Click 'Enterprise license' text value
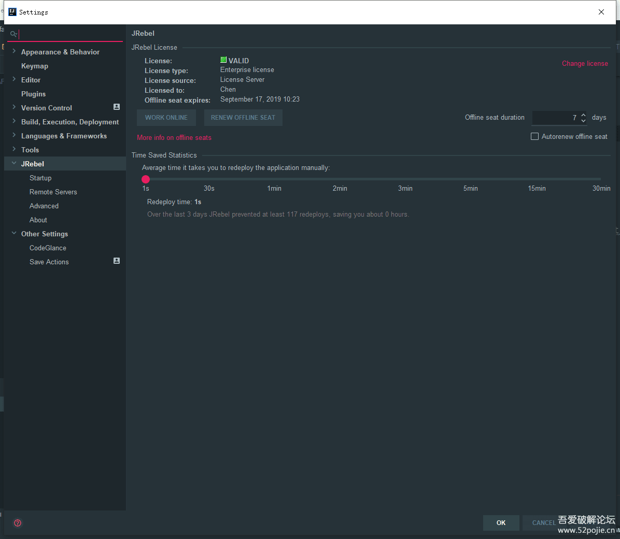Image resolution: width=620 pixels, height=539 pixels. pyautogui.click(x=247, y=70)
